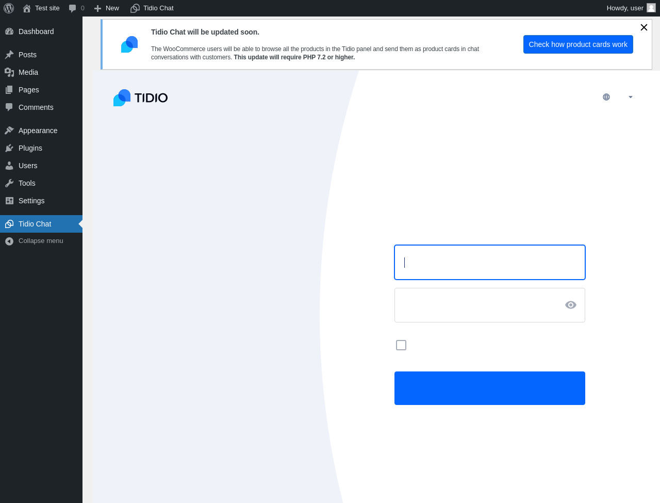
Task: Click the Tools wrench icon
Action: point(9,183)
